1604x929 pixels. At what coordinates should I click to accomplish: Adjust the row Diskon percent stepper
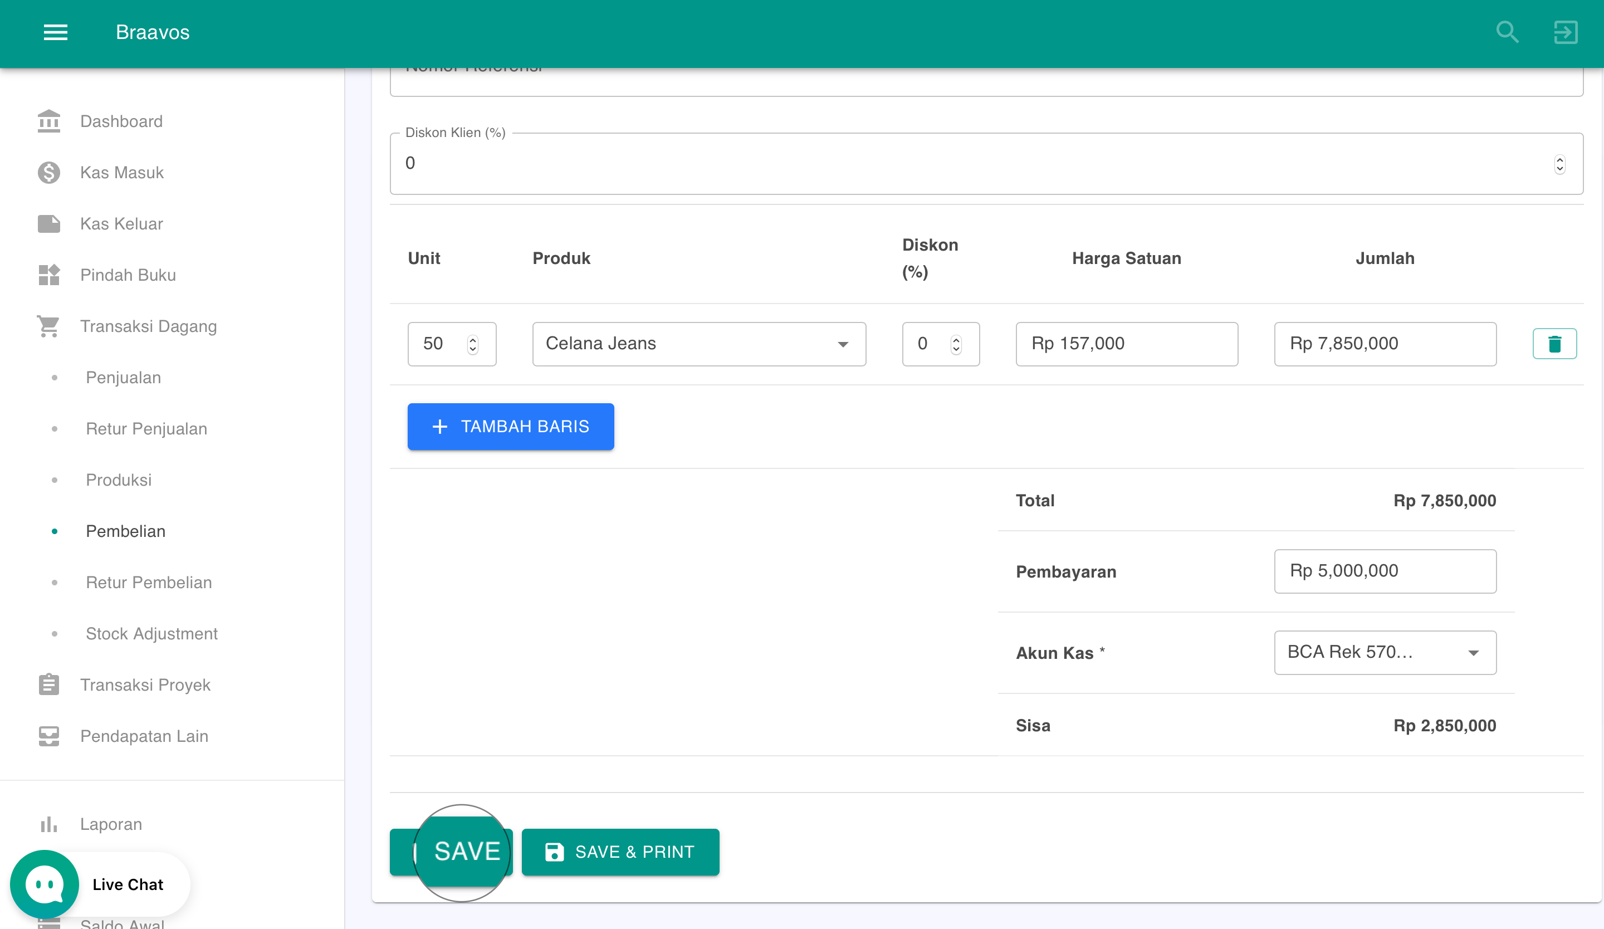[x=955, y=344]
